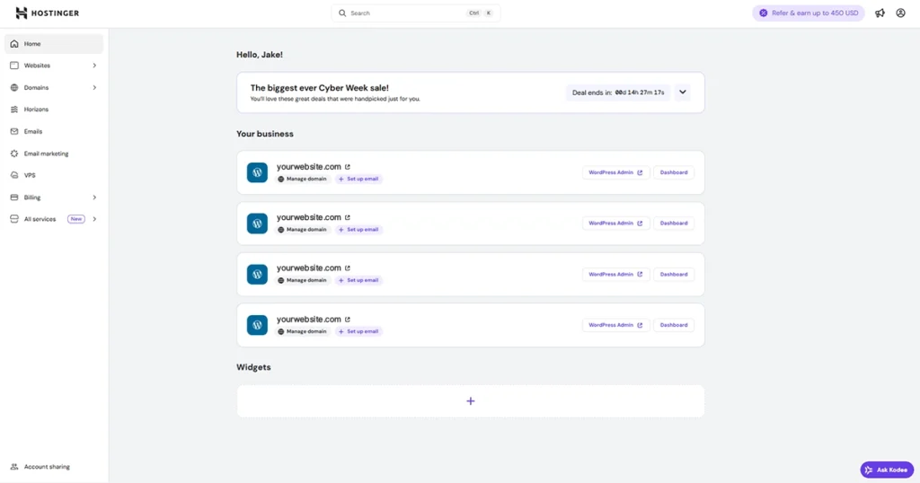Click the Email marketing icon

point(14,154)
